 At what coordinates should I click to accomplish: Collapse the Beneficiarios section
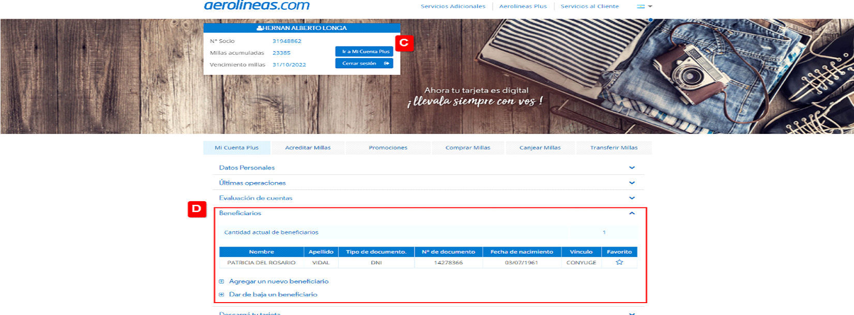[631, 213]
